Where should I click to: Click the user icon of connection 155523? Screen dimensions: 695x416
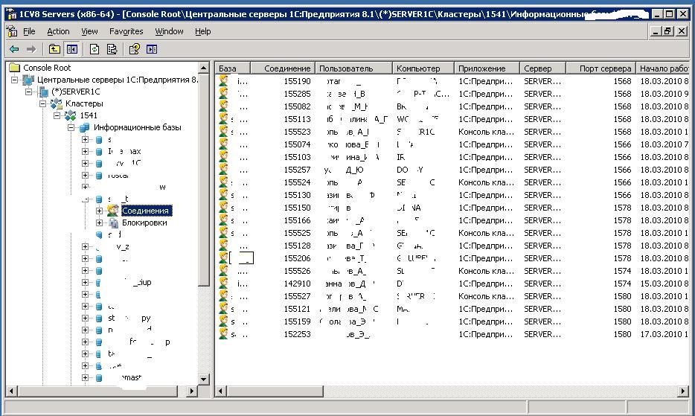click(x=224, y=132)
